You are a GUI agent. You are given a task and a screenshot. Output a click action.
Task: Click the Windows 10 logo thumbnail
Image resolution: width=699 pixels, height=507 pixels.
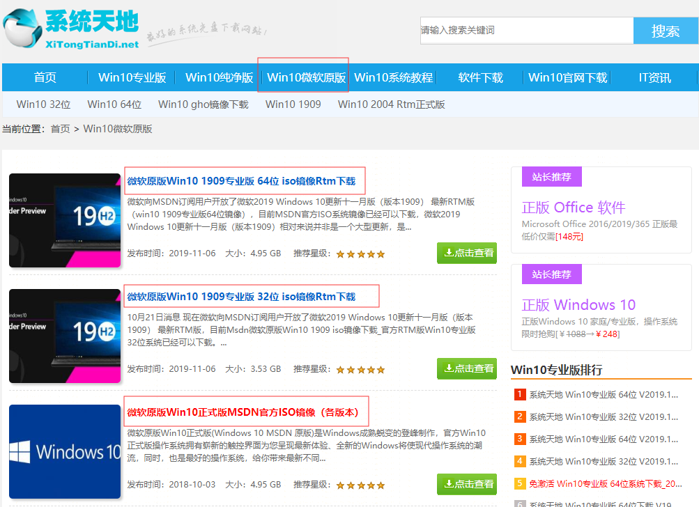pos(65,452)
